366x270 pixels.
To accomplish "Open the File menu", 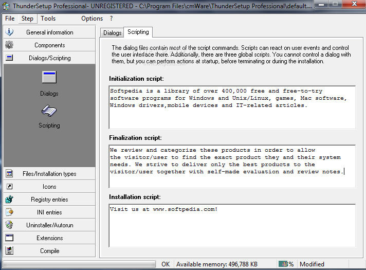I will coord(10,19).
